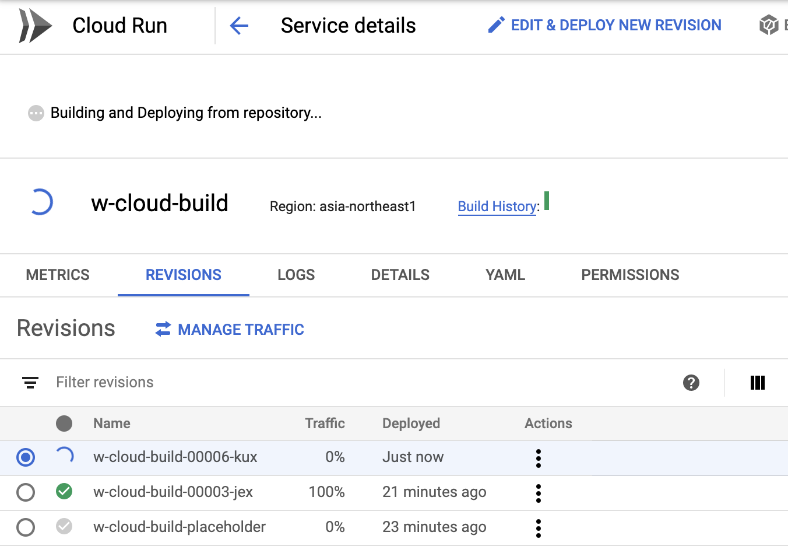The height and width of the screenshot is (553, 788).
Task: Open actions menu for w-cloud-build-placeholder
Action: pyautogui.click(x=539, y=528)
